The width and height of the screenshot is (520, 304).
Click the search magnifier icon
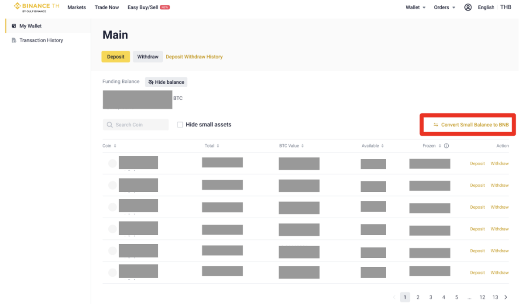pos(110,125)
